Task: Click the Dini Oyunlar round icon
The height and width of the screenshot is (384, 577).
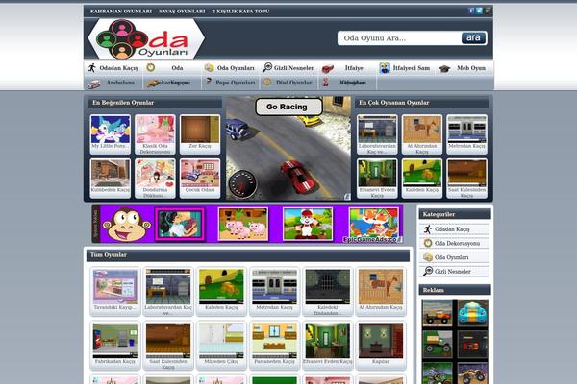Action: tap(267, 83)
